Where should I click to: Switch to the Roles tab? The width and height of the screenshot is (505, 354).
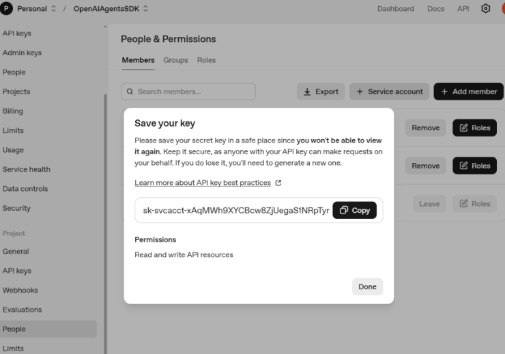206,60
